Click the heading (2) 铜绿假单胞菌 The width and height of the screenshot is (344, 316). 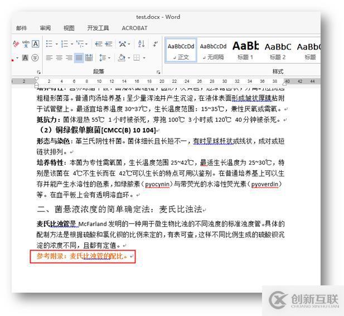(x=96, y=130)
